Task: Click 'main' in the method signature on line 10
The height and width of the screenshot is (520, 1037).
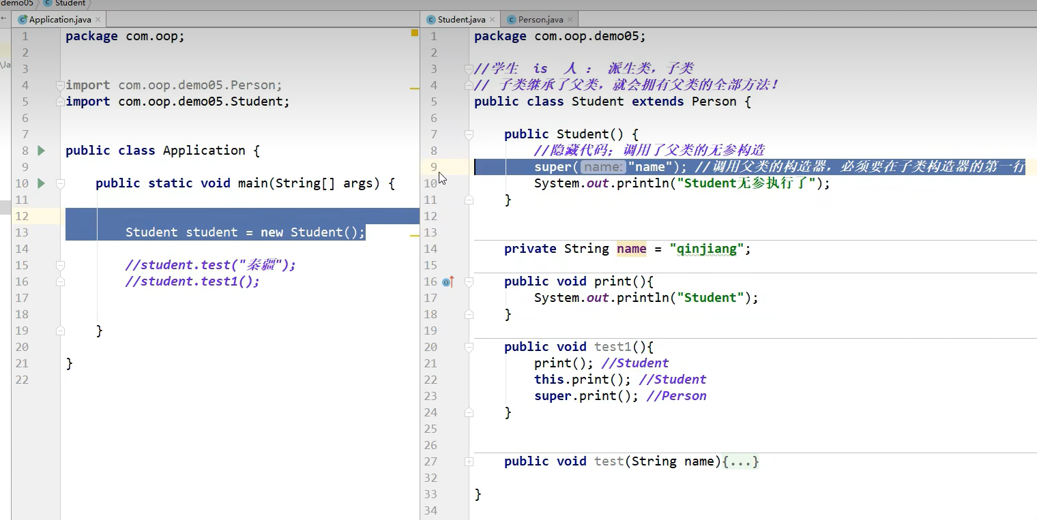Action: coord(252,183)
